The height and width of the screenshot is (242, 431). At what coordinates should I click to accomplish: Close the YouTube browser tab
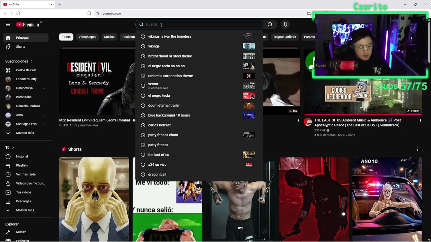tap(52, 4)
